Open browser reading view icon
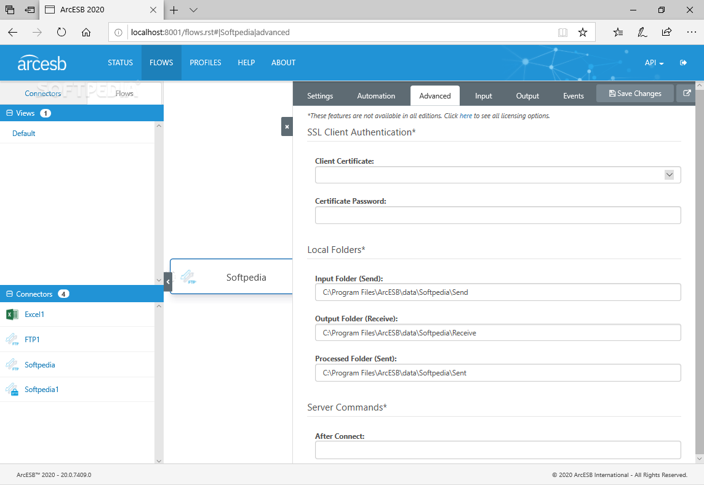Viewport: 704px width, 485px height. pos(562,33)
